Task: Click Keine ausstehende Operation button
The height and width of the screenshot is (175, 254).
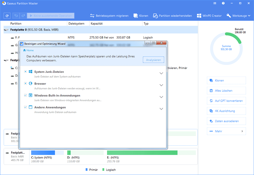Action: tap(51, 16)
